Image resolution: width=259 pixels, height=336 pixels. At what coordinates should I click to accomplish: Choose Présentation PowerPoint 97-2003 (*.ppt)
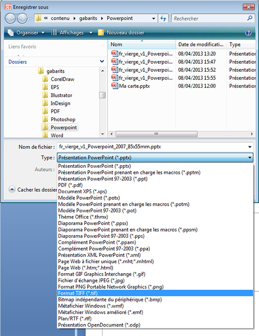coord(155,179)
